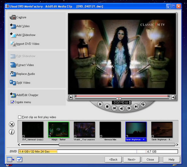Click the Ulead app icon in title bar
Viewport: 187px width, 167px height.
click(x=7, y=6)
